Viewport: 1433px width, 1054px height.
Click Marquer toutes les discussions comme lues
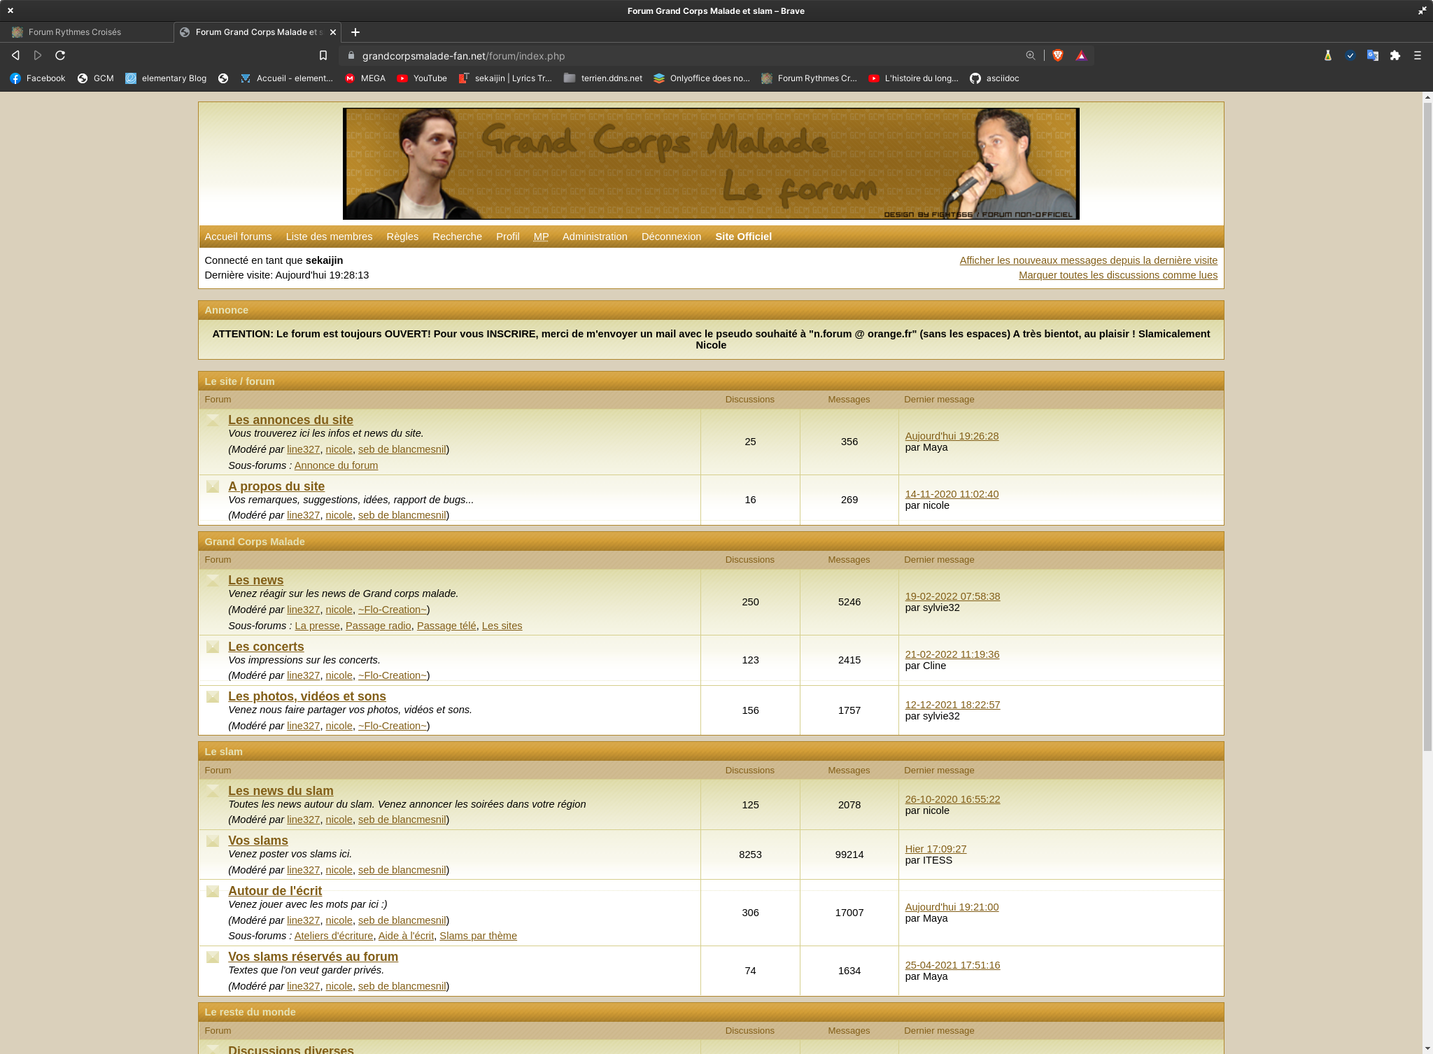[1117, 275]
